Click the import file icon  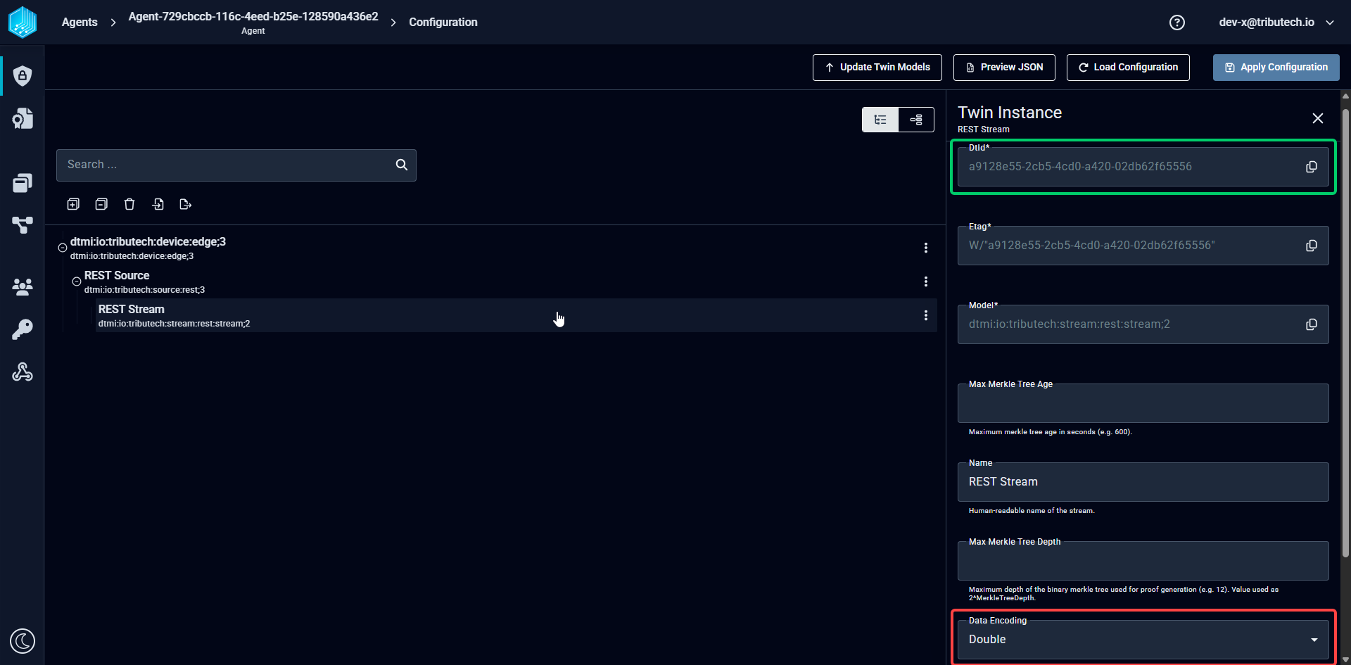pyautogui.click(x=158, y=204)
